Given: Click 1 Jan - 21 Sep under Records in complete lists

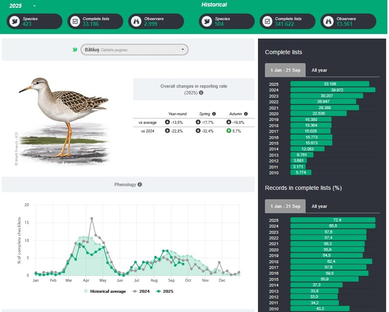Looking at the screenshot, I should (285, 206).
